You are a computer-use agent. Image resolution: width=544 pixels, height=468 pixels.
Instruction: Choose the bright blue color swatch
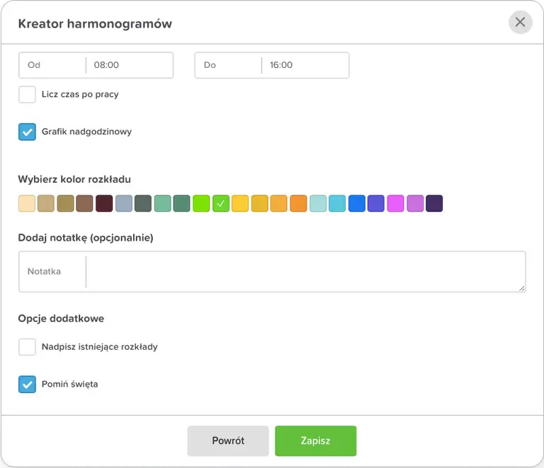click(x=357, y=204)
